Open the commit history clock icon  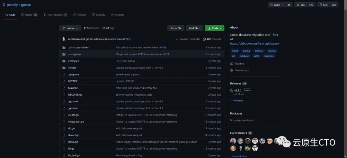204,39
